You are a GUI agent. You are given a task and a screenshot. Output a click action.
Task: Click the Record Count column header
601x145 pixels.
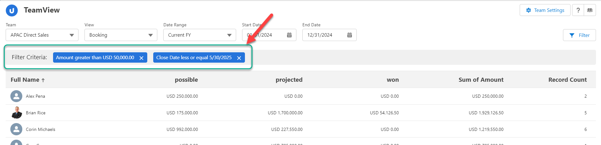(x=567, y=80)
